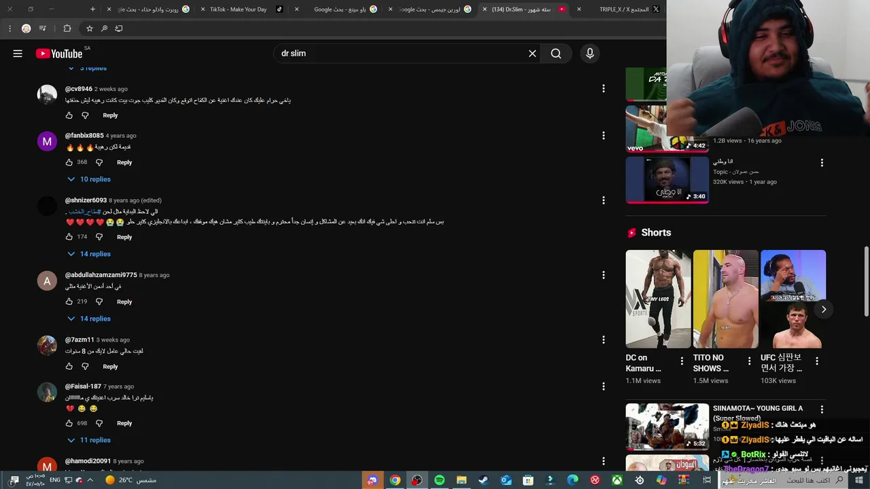Open the SIINAMOTA Young Girl A thumbnail
870x489 pixels.
(667, 427)
